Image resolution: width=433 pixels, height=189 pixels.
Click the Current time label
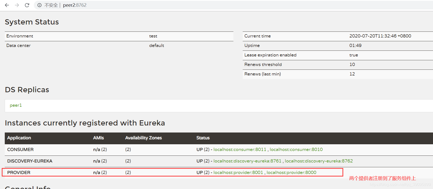coord(257,36)
